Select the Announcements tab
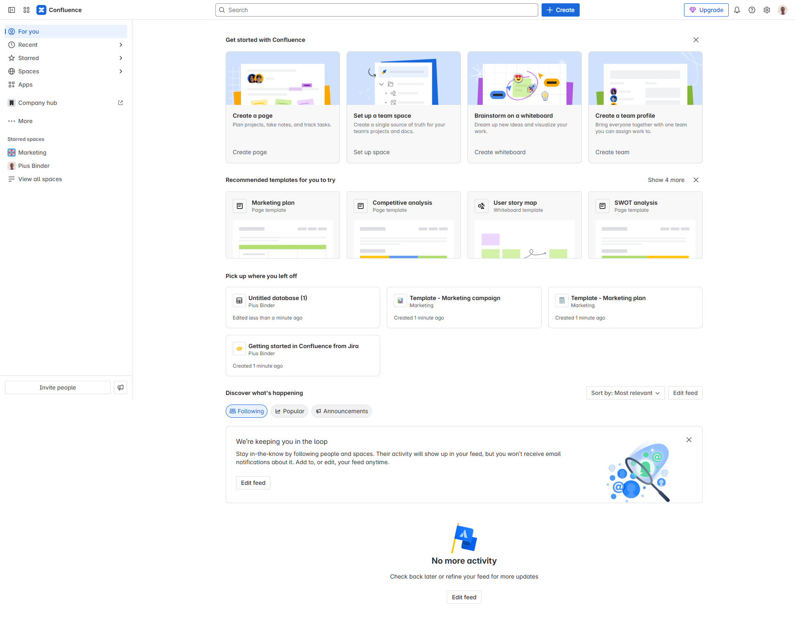The height and width of the screenshot is (637, 795). (342, 411)
